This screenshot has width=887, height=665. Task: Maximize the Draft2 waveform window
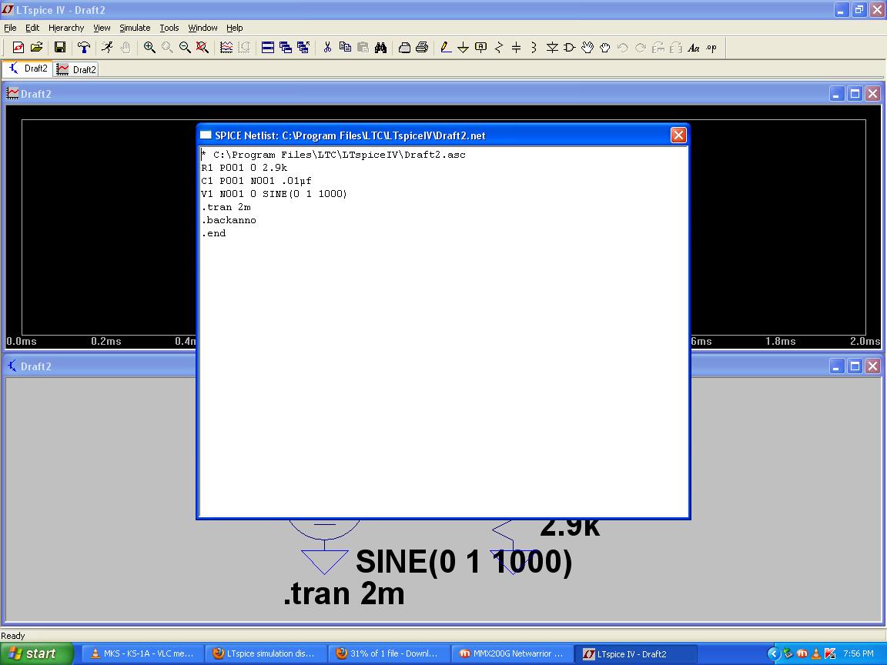pos(855,94)
